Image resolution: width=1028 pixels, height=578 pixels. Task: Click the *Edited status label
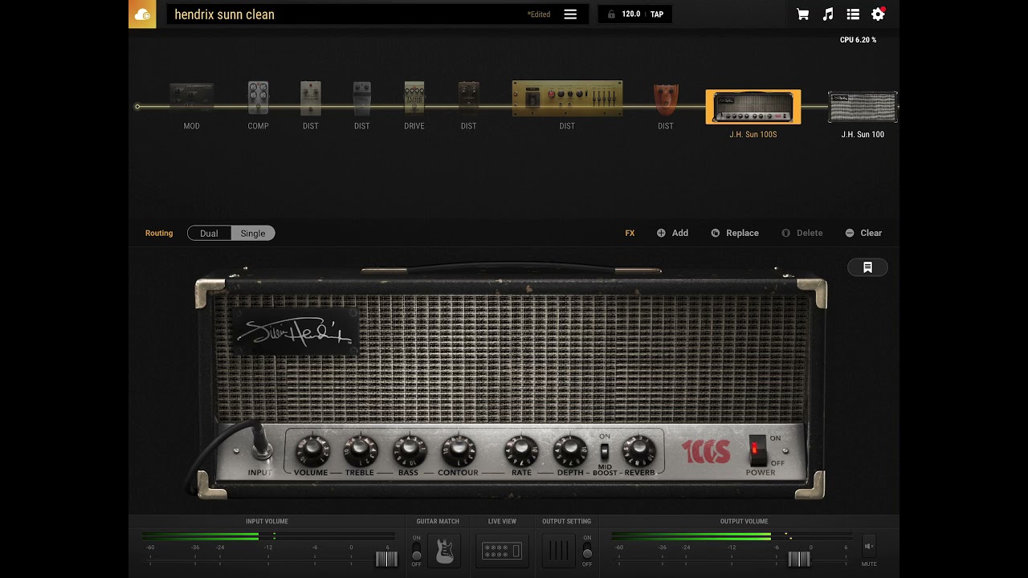point(539,14)
